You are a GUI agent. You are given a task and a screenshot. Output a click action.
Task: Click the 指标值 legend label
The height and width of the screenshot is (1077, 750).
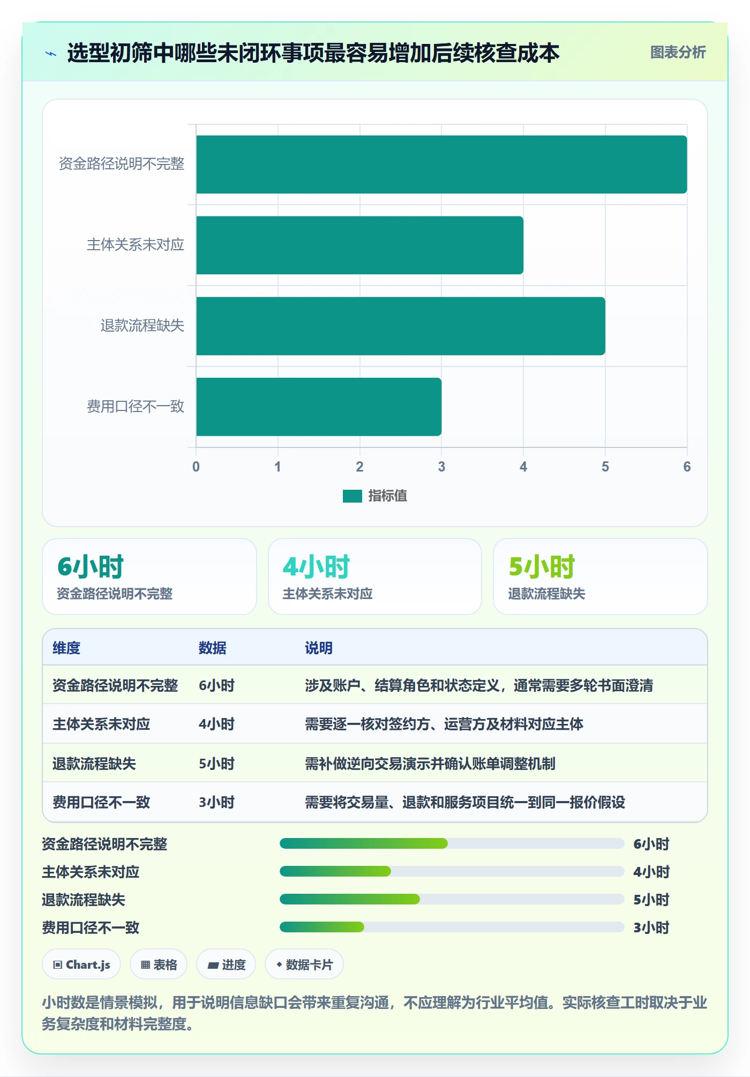(387, 496)
